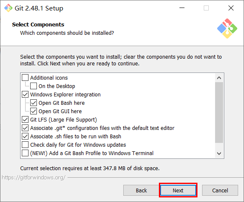Toggle Open Git GUI here option
Screen dimensions: 244x202
point(34,111)
